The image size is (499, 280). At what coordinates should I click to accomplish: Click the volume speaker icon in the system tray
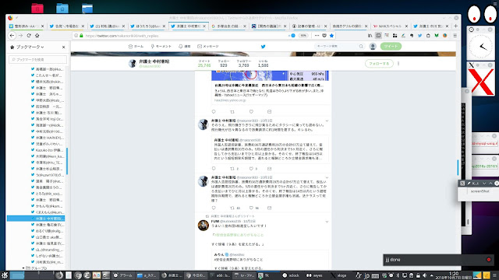tap(424, 275)
